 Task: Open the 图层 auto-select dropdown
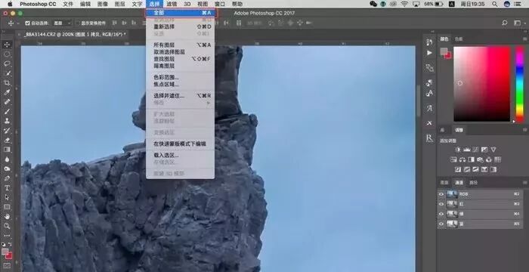[x=63, y=23]
